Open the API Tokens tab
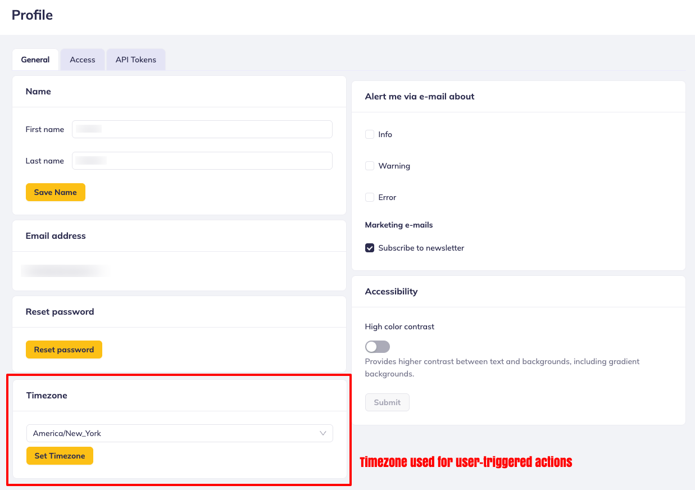The image size is (695, 490). coord(136,60)
